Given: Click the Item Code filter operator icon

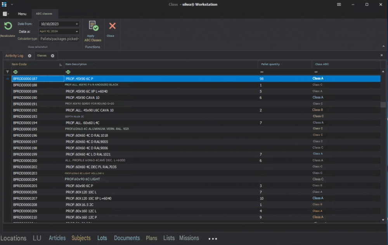Looking at the screenshot, I should pos(16,72).
